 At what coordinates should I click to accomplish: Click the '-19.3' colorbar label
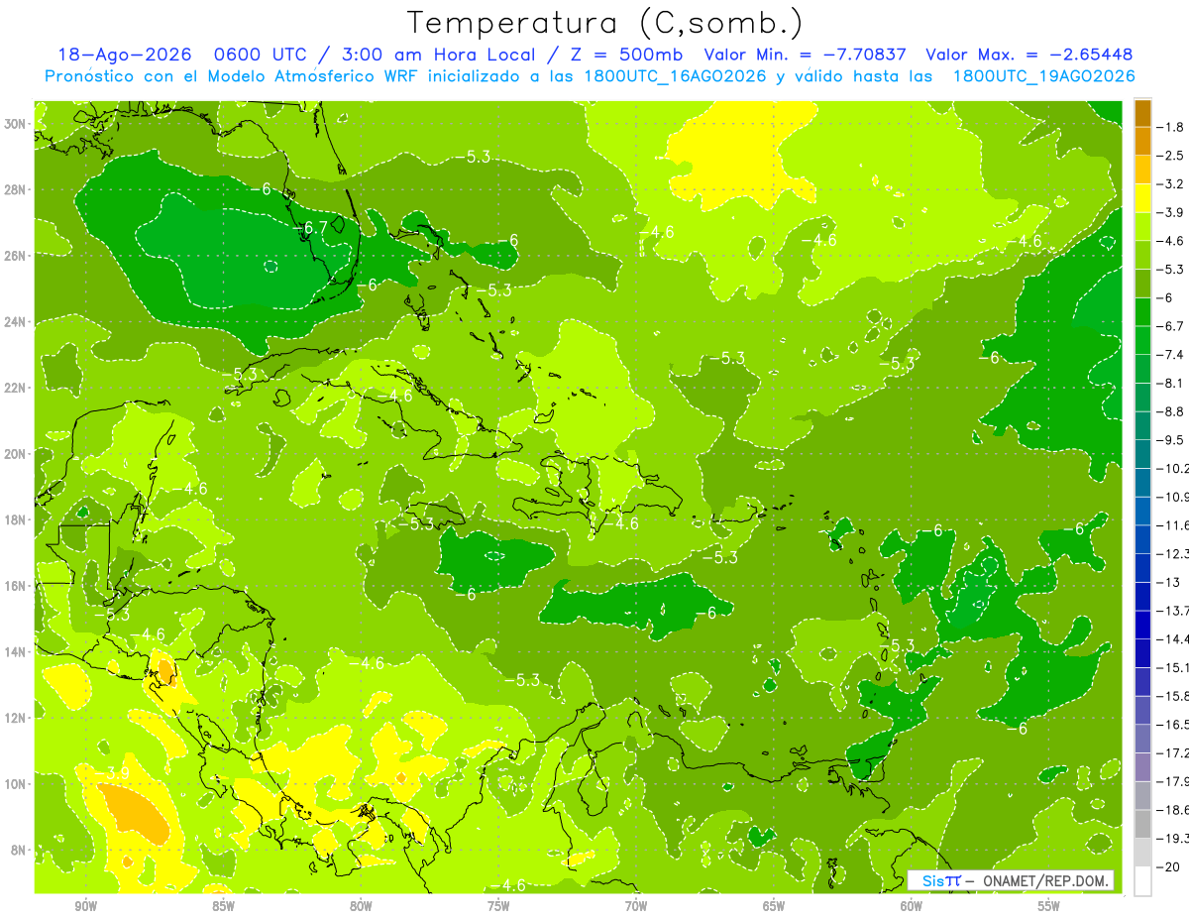1173,838
